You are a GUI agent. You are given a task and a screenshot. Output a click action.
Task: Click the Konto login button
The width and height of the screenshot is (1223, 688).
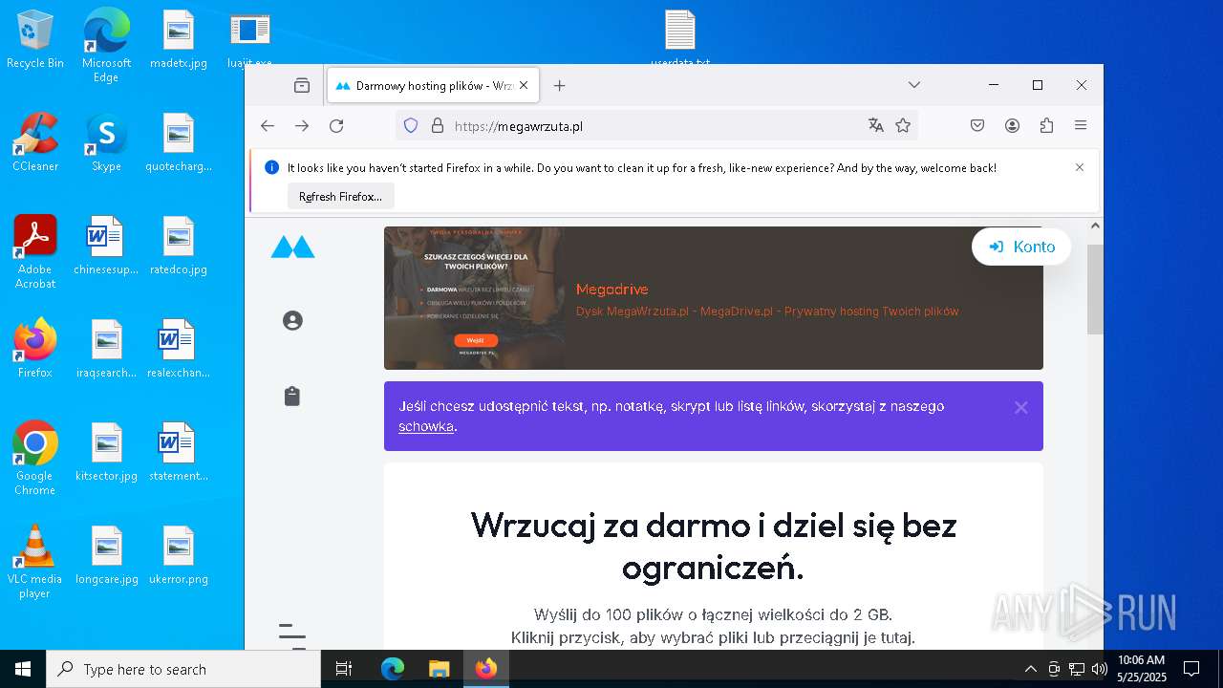pos(1021,247)
